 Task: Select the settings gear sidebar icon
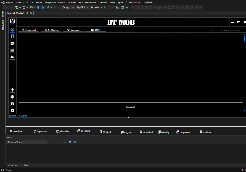click(12, 110)
